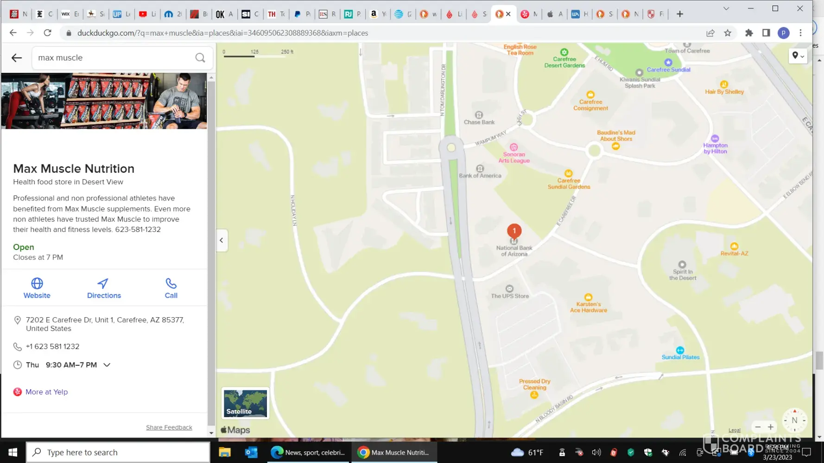
Task: Click the search magnifier icon
Action: [x=200, y=58]
